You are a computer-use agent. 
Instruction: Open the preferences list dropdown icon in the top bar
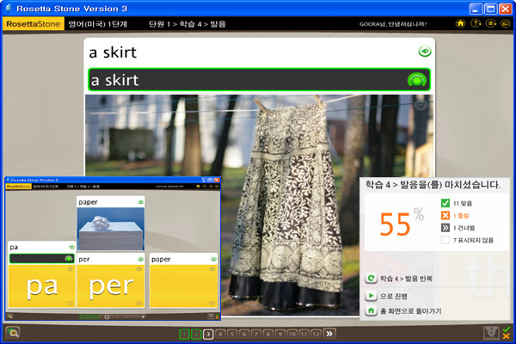491,24
